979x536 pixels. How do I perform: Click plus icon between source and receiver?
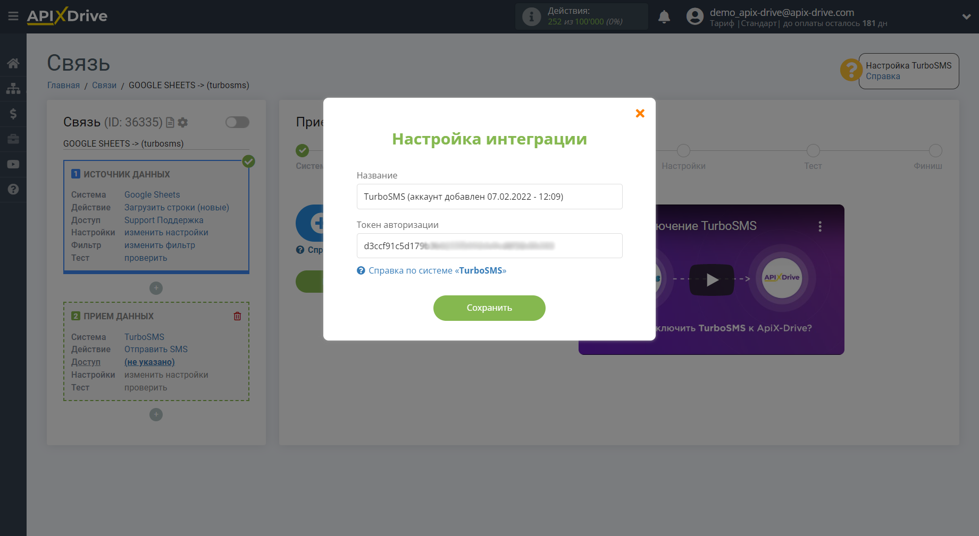click(x=156, y=288)
